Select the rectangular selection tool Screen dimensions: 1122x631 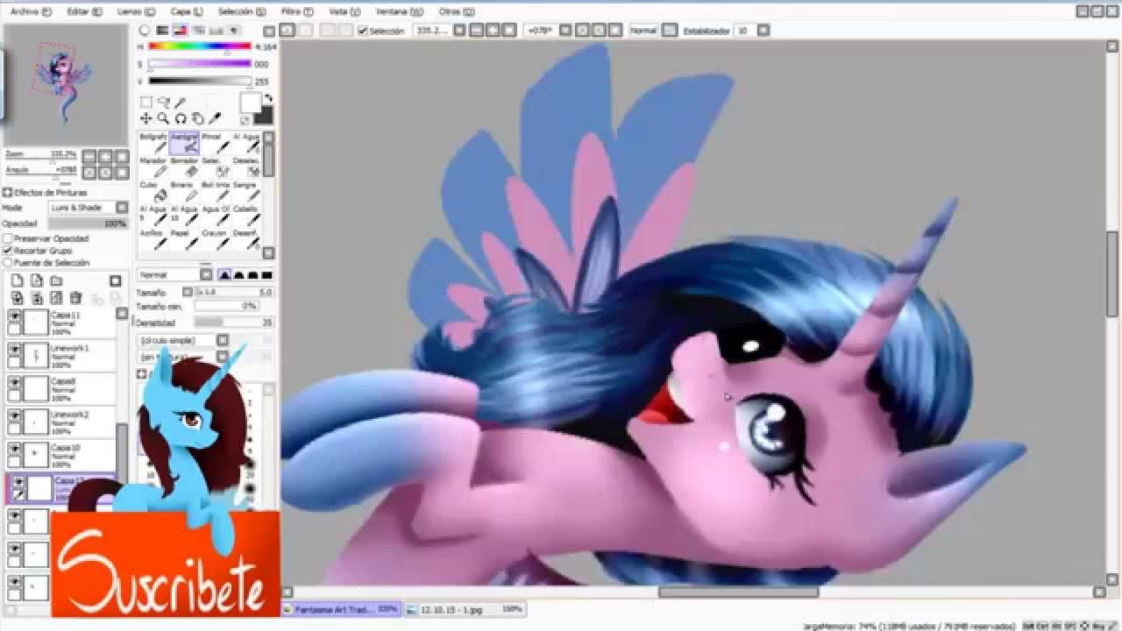(146, 103)
